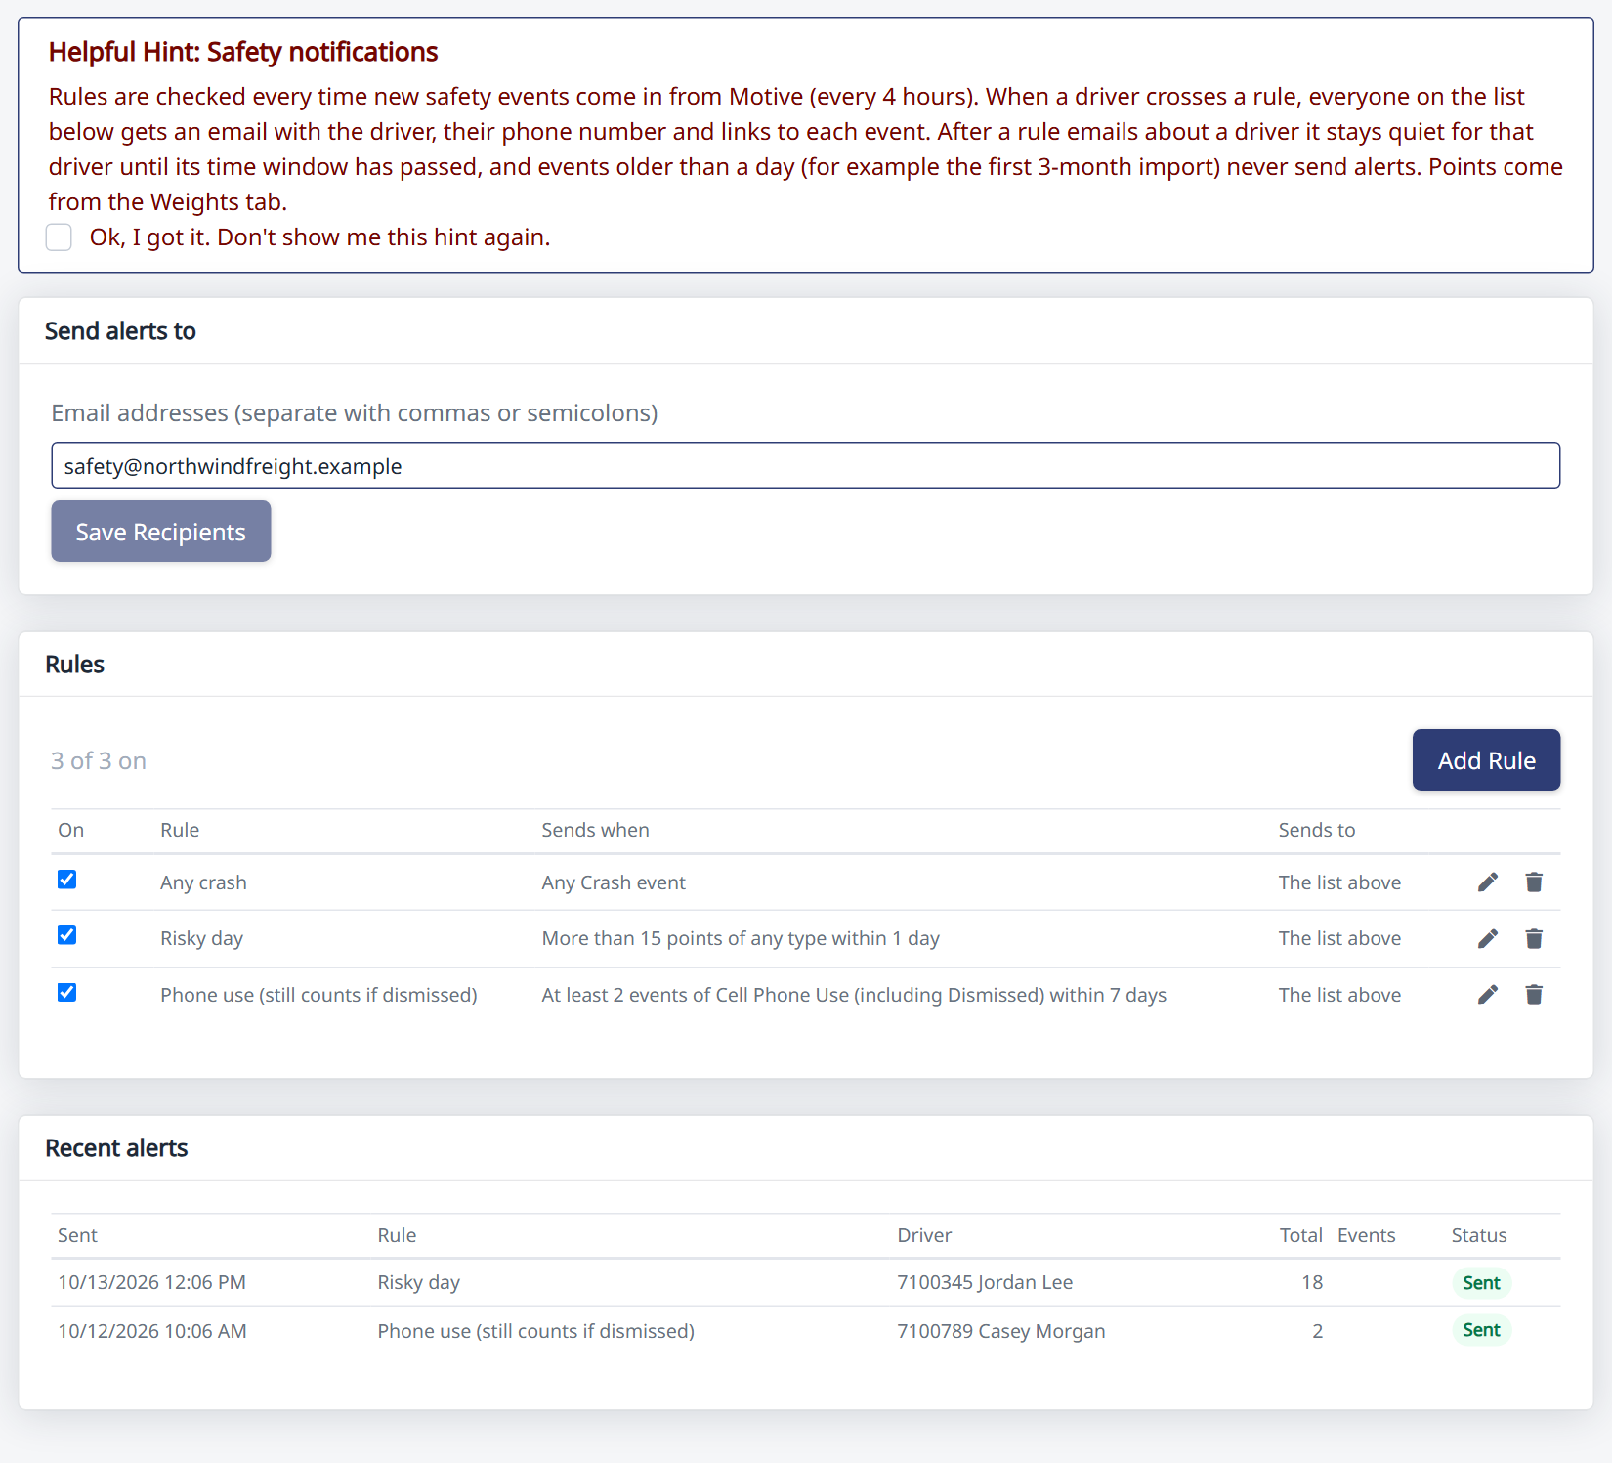Viewport: 1612px width, 1463px height.
Task: Check the don't show hint again box
Action: point(59,237)
